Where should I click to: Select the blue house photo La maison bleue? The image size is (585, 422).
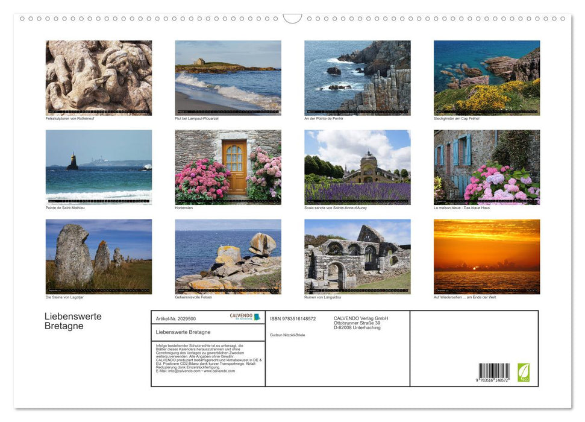[486, 167]
